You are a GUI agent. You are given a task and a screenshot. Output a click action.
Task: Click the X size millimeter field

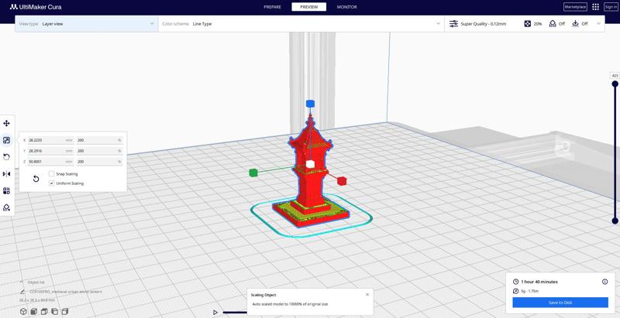tap(51, 140)
